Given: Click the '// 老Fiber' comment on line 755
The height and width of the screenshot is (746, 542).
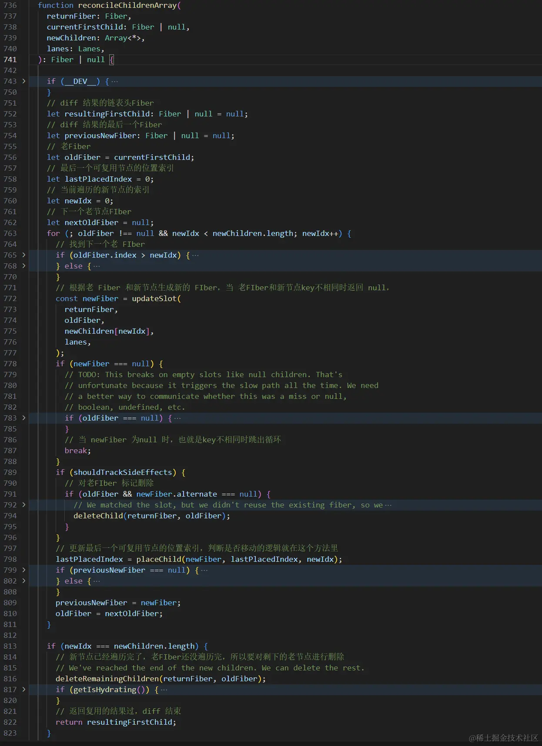Looking at the screenshot, I should tap(69, 146).
